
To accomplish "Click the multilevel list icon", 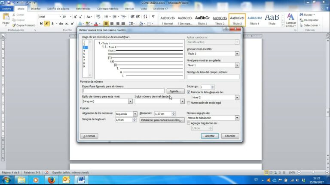I will click(123, 17).
